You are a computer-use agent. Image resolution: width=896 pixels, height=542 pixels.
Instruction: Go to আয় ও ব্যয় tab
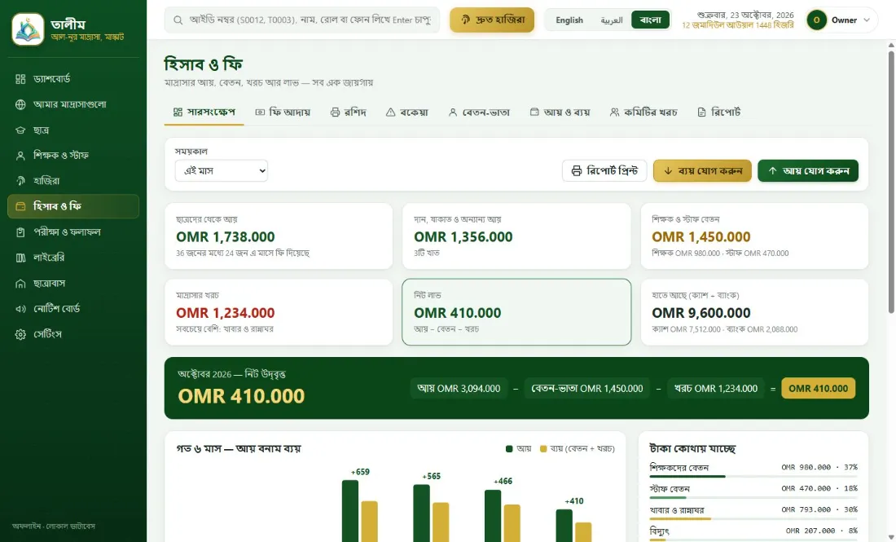pyautogui.click(x=560, y=112)
